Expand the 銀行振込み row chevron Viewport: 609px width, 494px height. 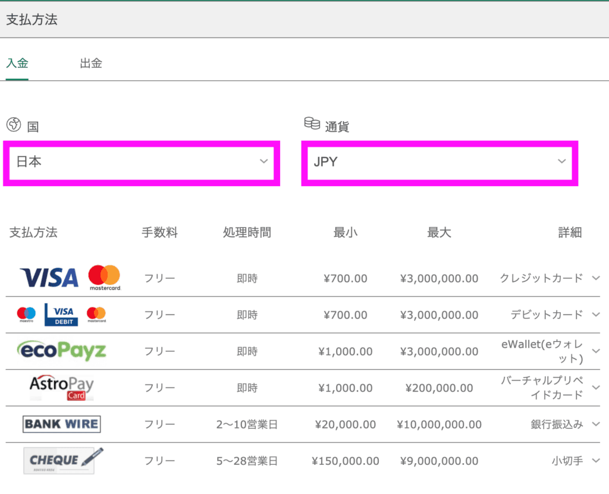[x=596, y=424]
